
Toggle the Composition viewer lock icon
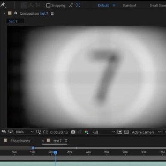tap(16, 13)
